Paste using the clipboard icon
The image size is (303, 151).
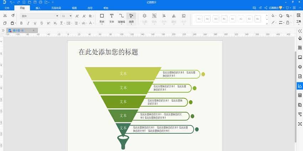12,23
